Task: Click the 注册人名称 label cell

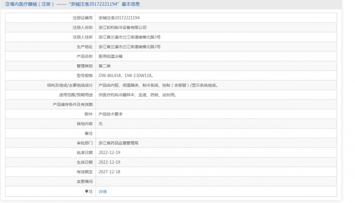Action: click(50, 27)
